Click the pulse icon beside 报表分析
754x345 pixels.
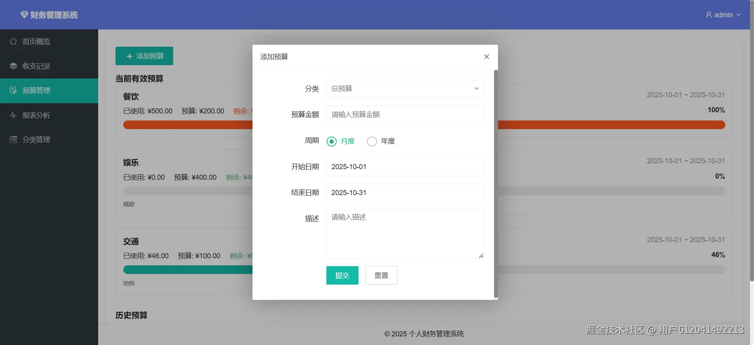pyautogui.click(x=13, y=115)
